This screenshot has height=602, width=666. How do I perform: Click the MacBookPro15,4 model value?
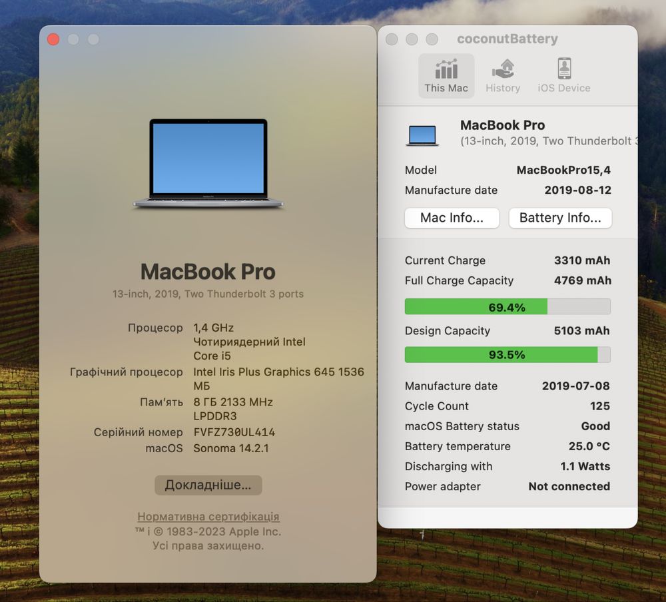coord(563,170)
